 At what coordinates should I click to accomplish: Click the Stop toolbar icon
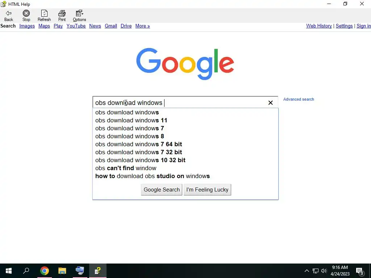tap(26, 16)
